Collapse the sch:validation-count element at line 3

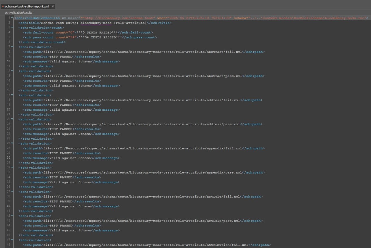(x=12, y=28)
